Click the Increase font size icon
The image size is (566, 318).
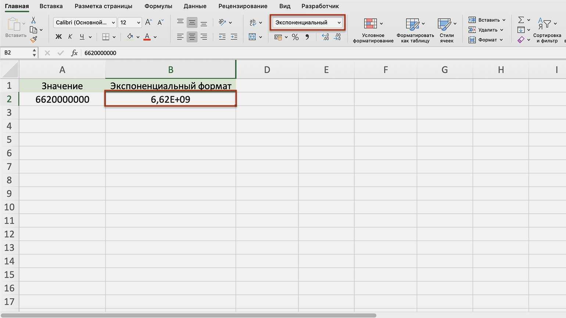(x=148, y=22)
